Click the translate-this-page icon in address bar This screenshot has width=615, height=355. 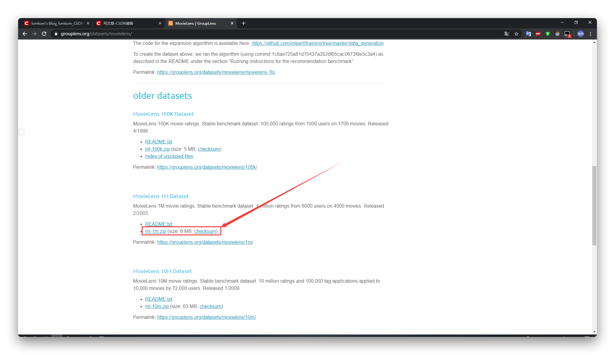pos(507,34)
